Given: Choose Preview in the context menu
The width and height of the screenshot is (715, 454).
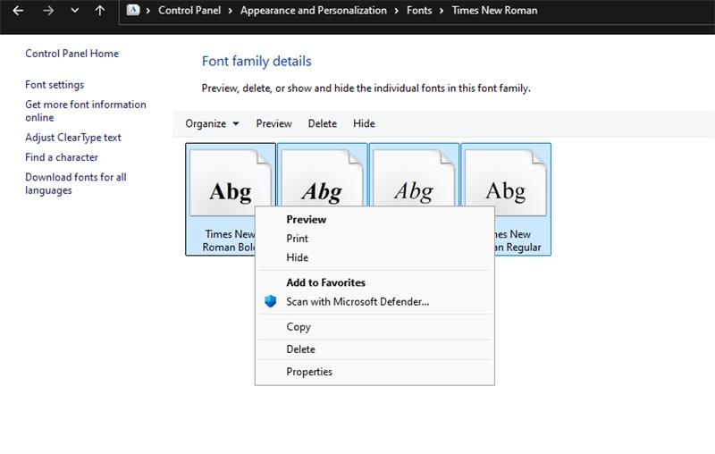Looking at the screenshot, I should [374, 219].
